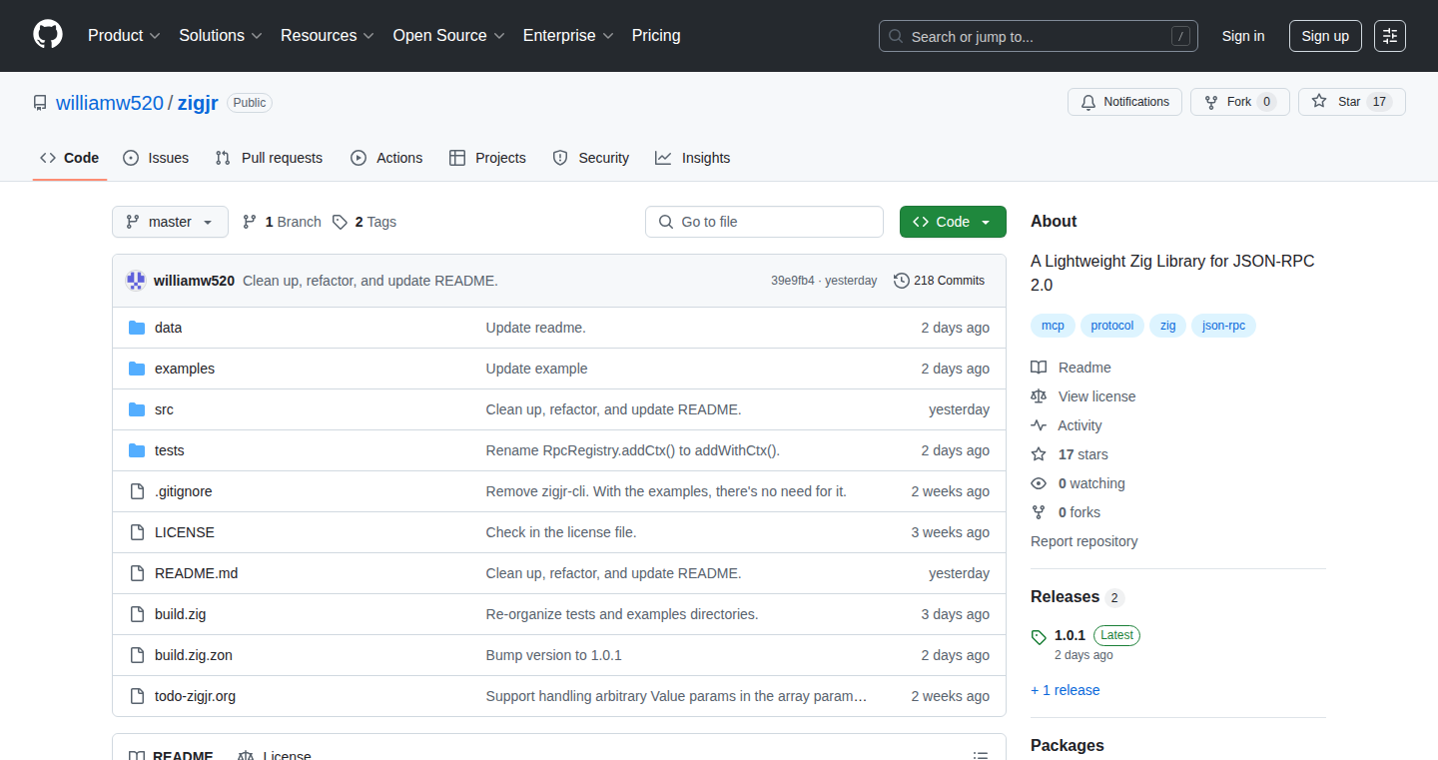Open the data folder
This screenshot has height=760, width=1438.
tap(168, 328)
